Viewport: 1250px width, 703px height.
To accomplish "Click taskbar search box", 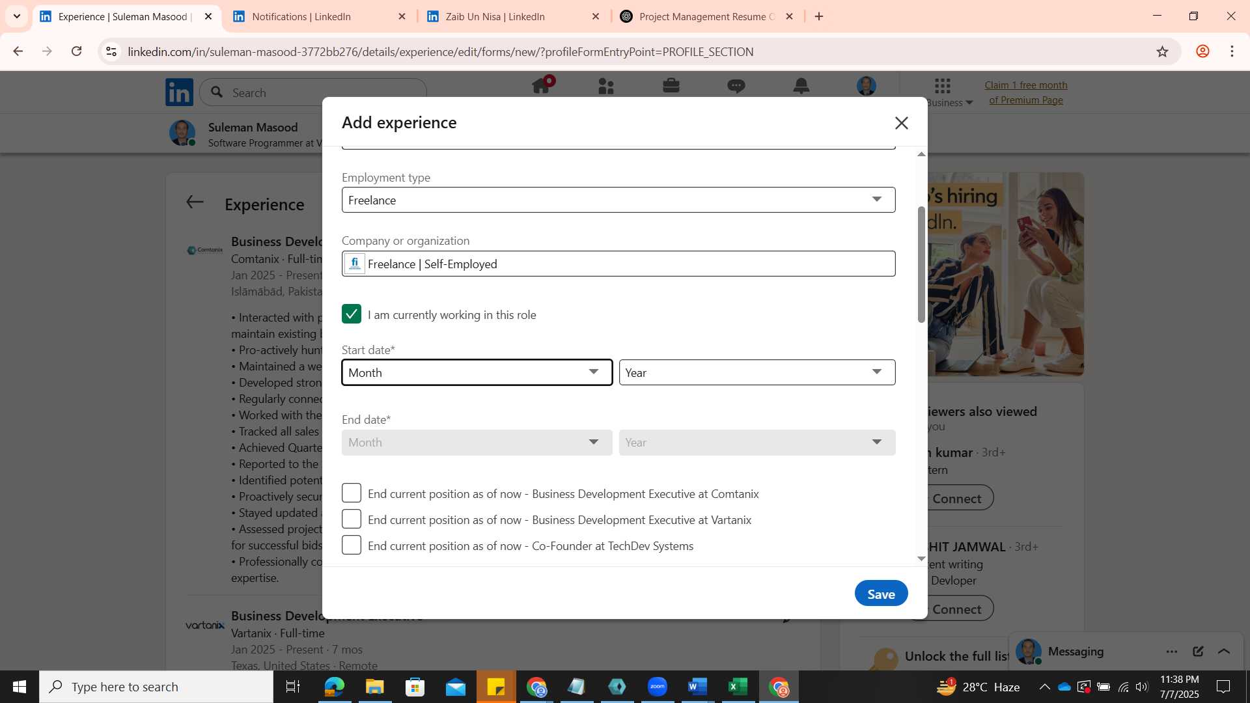I will [156, 687].
